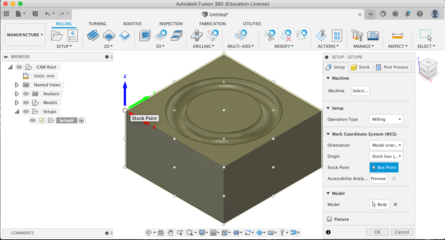Click the Setup6 active radio indicator

82,120
